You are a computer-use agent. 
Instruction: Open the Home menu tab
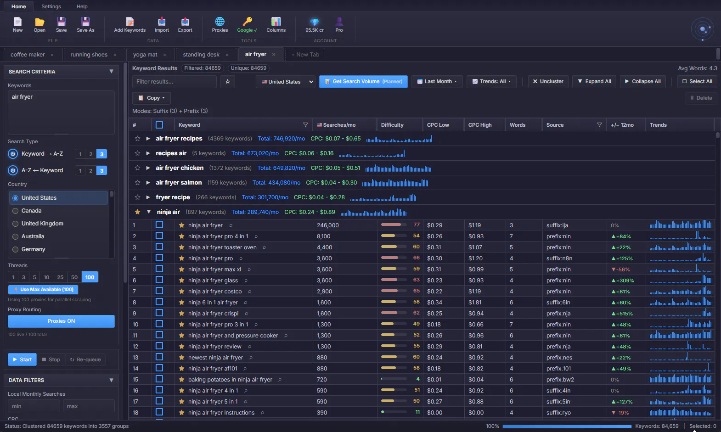[x=18, y=6]
